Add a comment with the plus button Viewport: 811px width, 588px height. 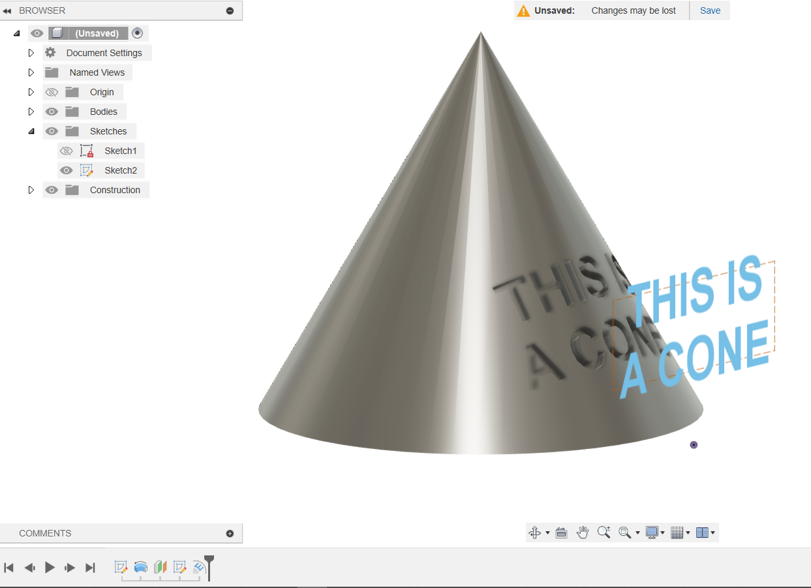pyautogui.click(x=230, y=533)
